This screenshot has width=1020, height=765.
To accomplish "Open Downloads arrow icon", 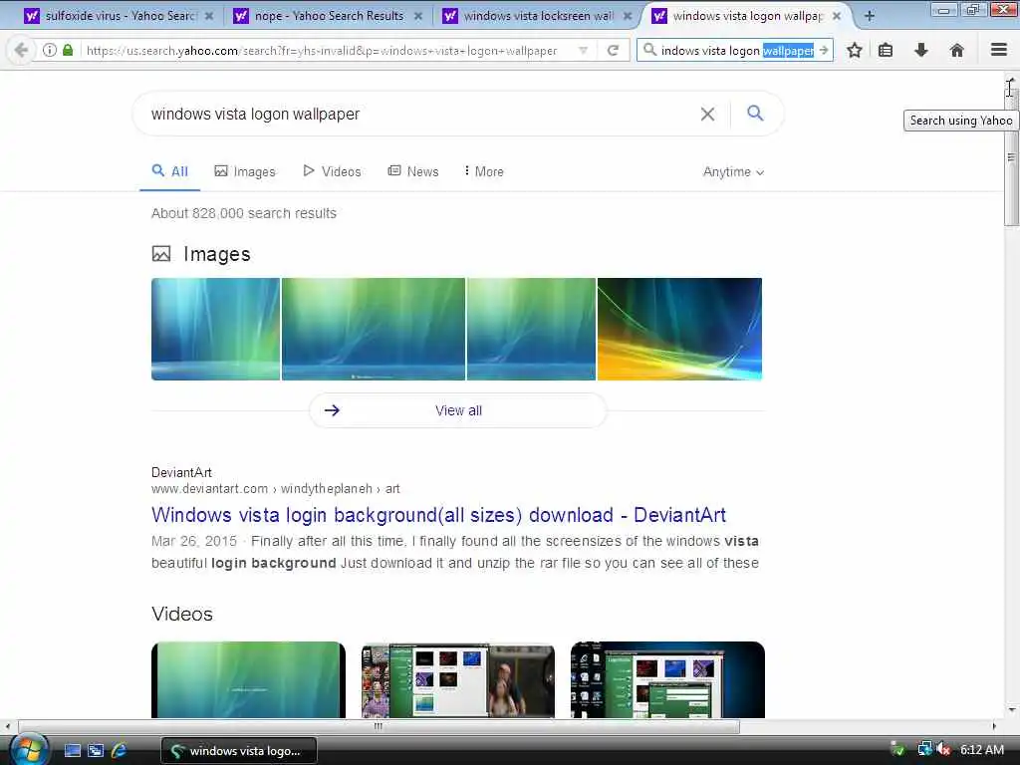I will click(921, 50).
